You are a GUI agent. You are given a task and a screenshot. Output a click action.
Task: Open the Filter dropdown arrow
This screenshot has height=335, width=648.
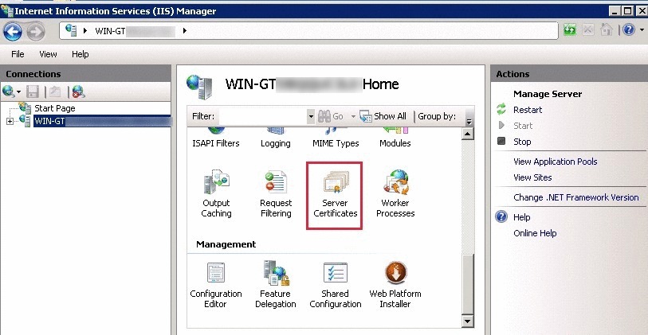311,116
